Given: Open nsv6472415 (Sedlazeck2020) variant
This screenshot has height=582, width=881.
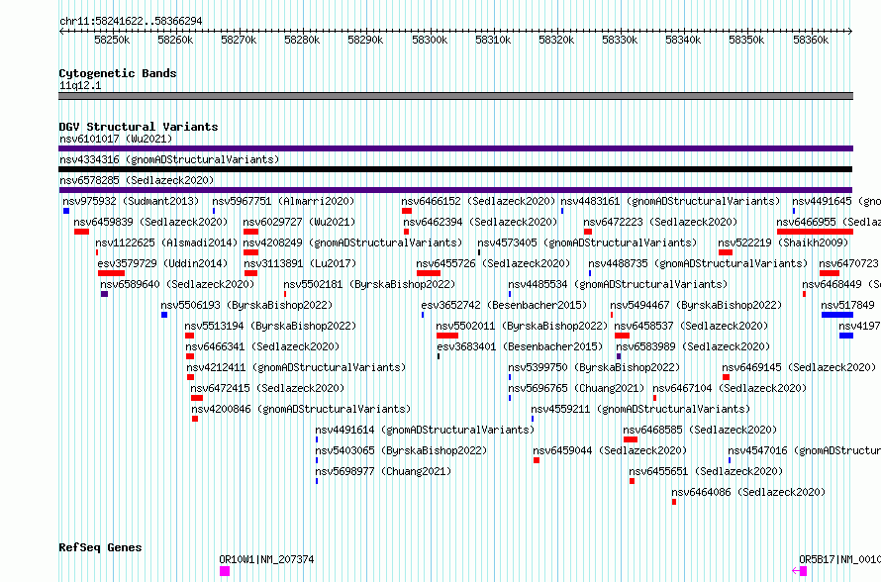Looking at the screenshot, I should (267, 388).
